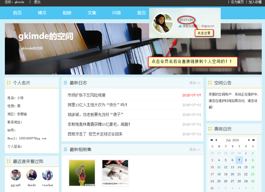Click the blue flame 体验会员 icon
Image resolution: width=265 pixels, height=192 pixels.
[180, 26]
